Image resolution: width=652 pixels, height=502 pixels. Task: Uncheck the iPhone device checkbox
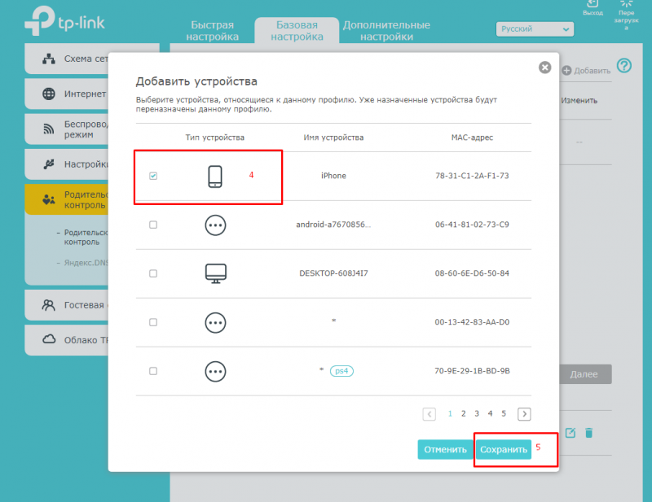pos(153,176)
